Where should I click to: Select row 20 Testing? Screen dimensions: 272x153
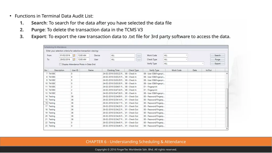(134, 116)
